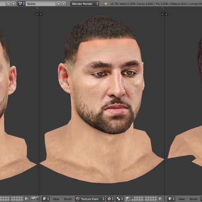Delete the current Scene with X button

pos(64,4)
